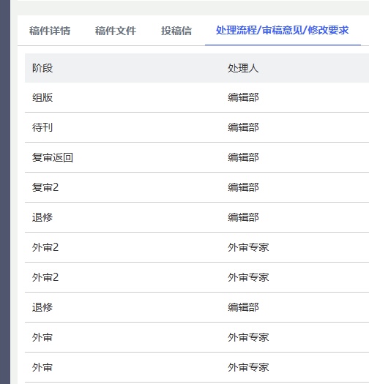369x384 pixels.
Task: Click 外审专家 in the last 外审 row
Action: (x=248, y=367)
